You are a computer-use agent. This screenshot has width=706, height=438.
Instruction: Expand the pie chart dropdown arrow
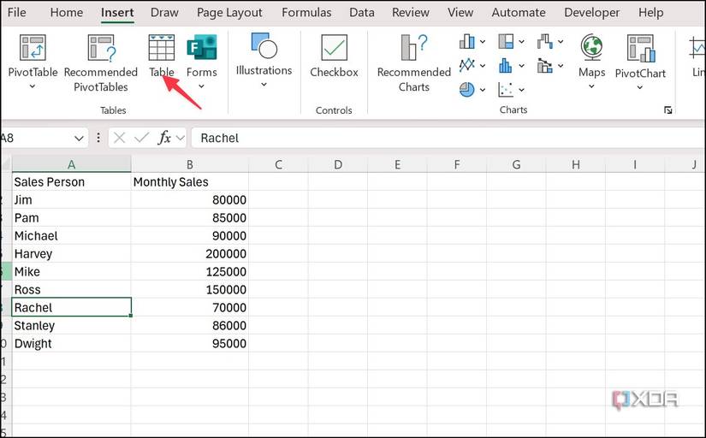(x=483, y=90)
